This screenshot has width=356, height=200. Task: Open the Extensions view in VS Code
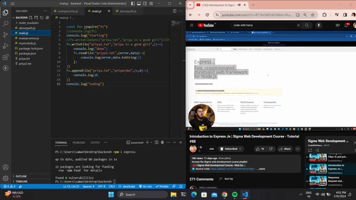[5, 57]
